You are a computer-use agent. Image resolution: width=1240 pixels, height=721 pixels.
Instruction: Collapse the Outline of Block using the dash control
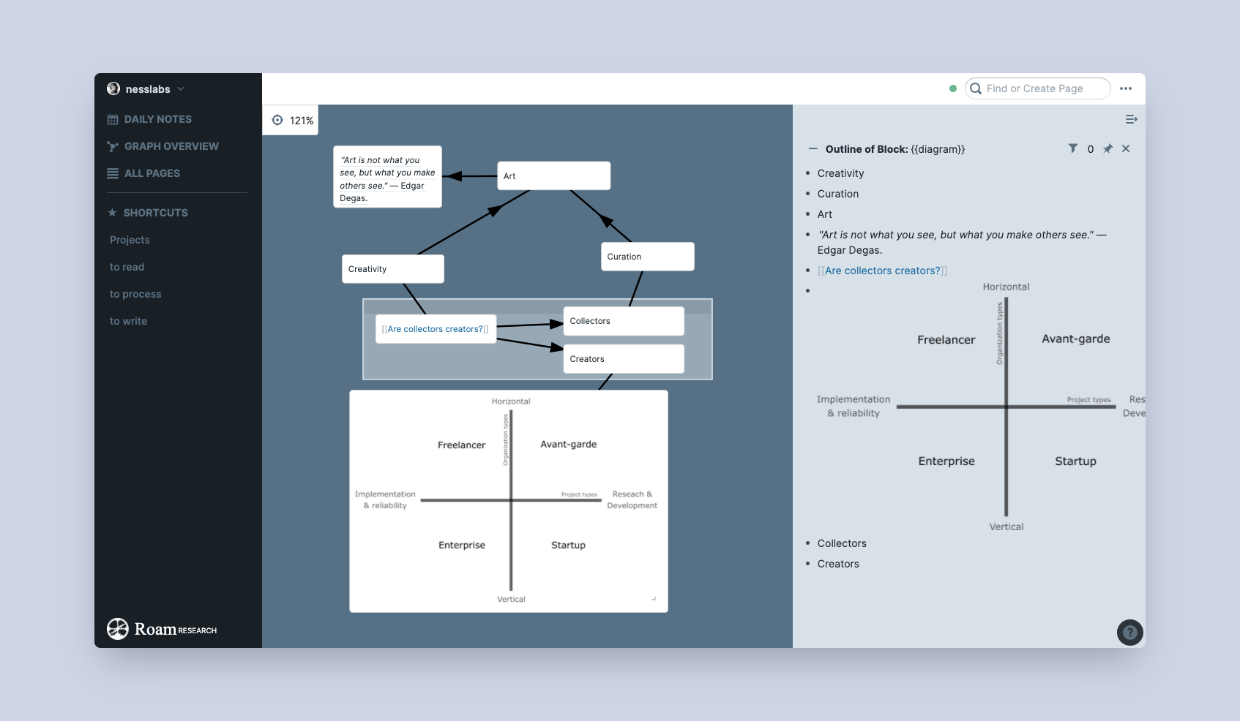813,148
